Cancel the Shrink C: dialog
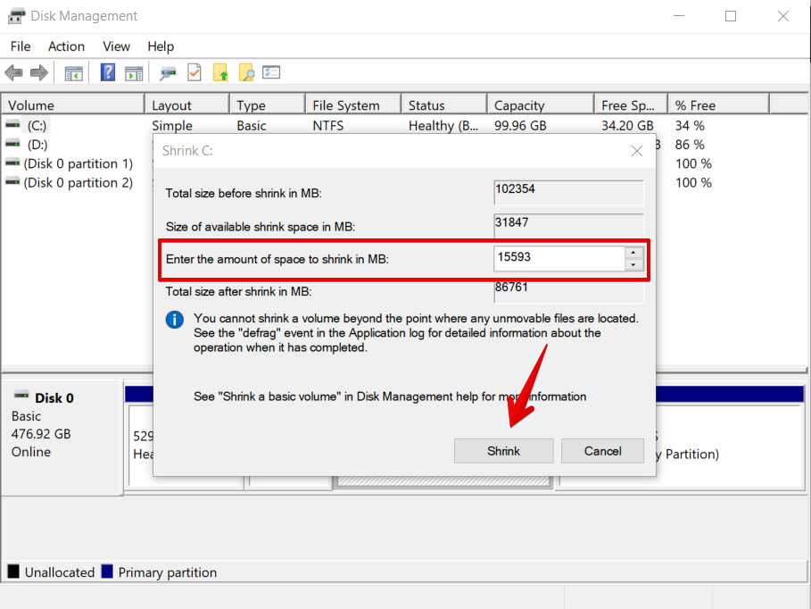 pyautogui.click(x=602, y=451)
